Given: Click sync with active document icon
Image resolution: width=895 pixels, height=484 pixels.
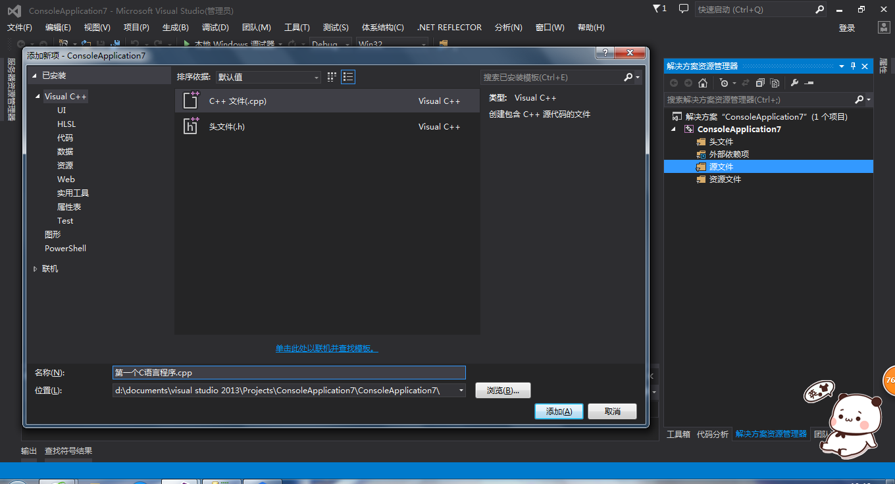Looking at the screenshot, I should [746, 83].
